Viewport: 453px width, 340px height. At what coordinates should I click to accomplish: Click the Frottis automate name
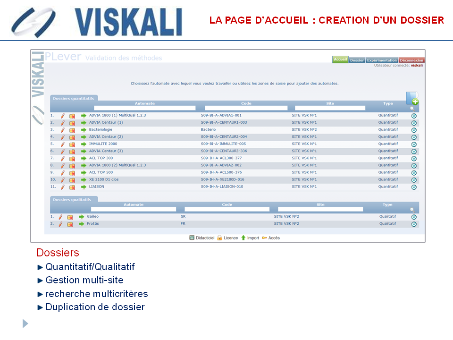click(93, 223)
